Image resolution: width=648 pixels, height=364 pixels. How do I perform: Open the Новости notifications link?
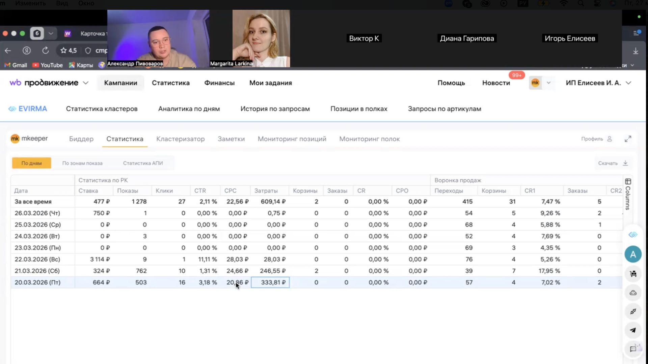click(x=496, y=83)
